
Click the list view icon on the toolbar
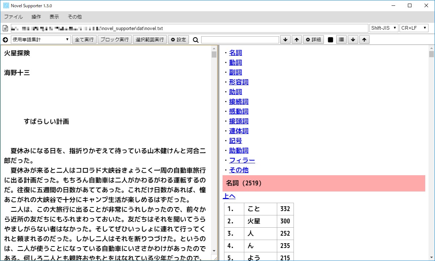[x=341, y=39]
